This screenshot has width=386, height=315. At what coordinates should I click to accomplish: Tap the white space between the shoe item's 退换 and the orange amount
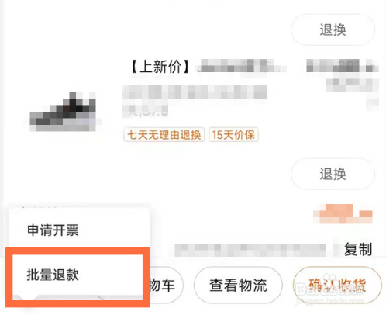[333, 197]
